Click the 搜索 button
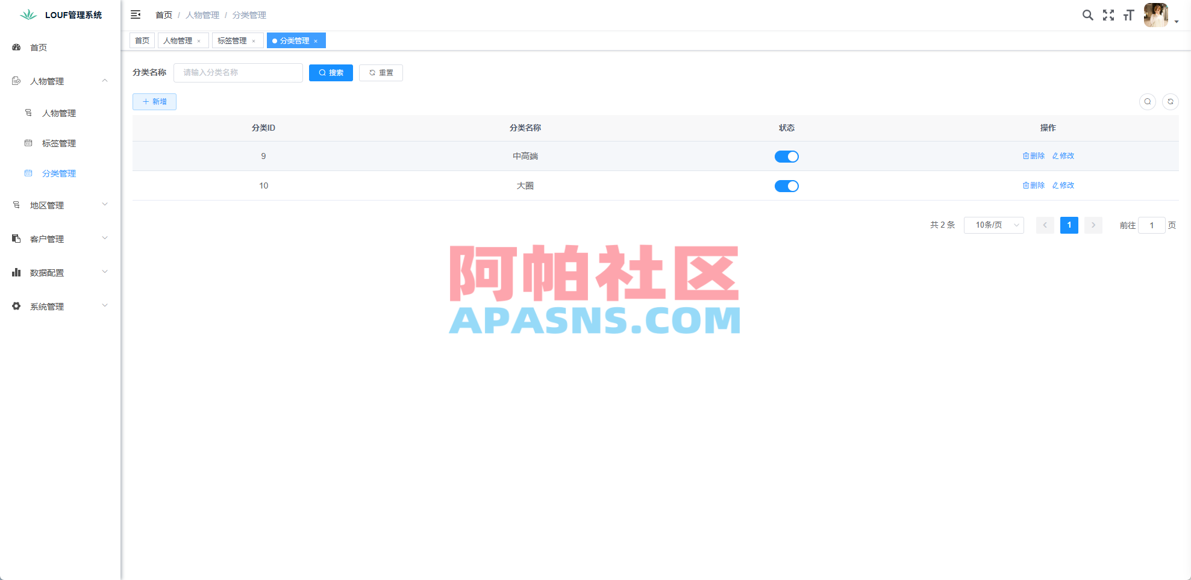The image size is (1191, 580). 331,73
